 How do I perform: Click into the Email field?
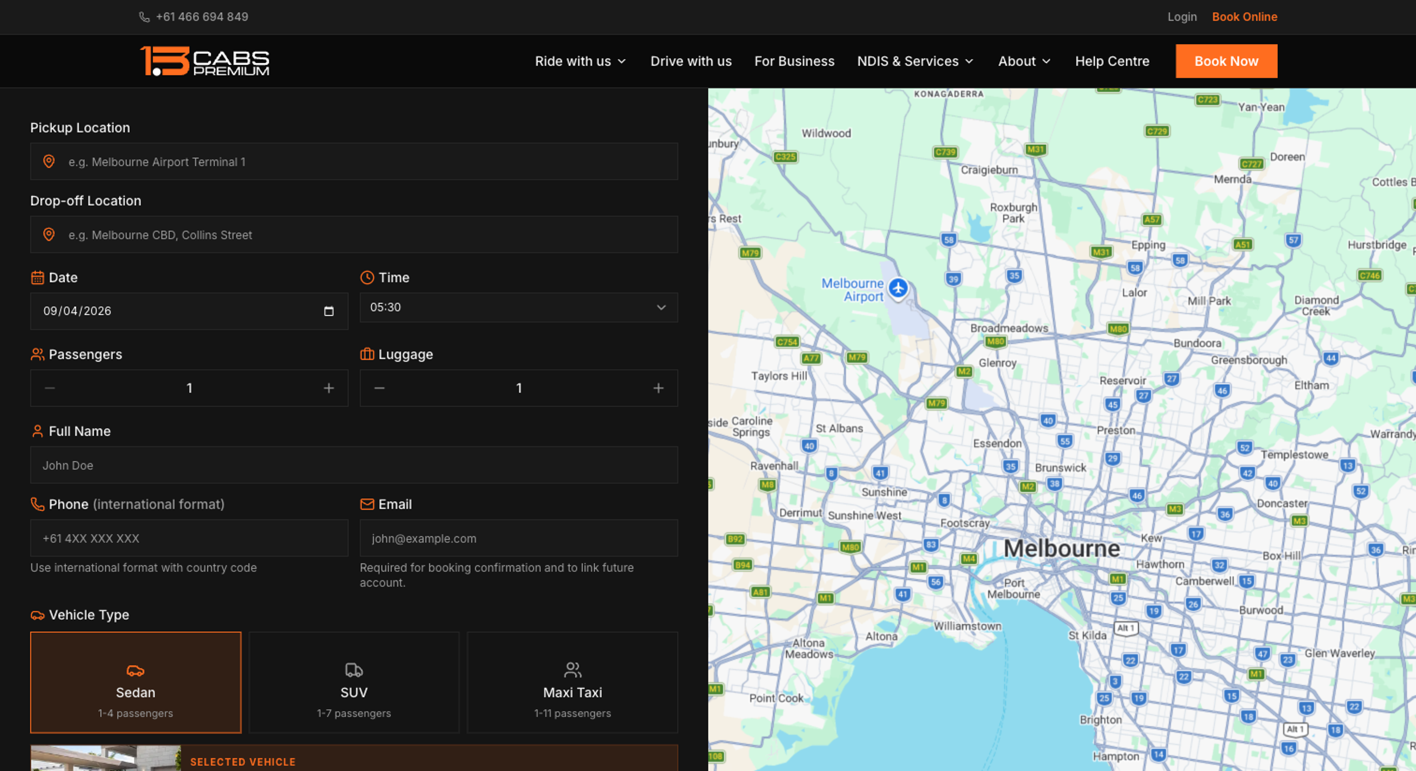tap(518, 538)
